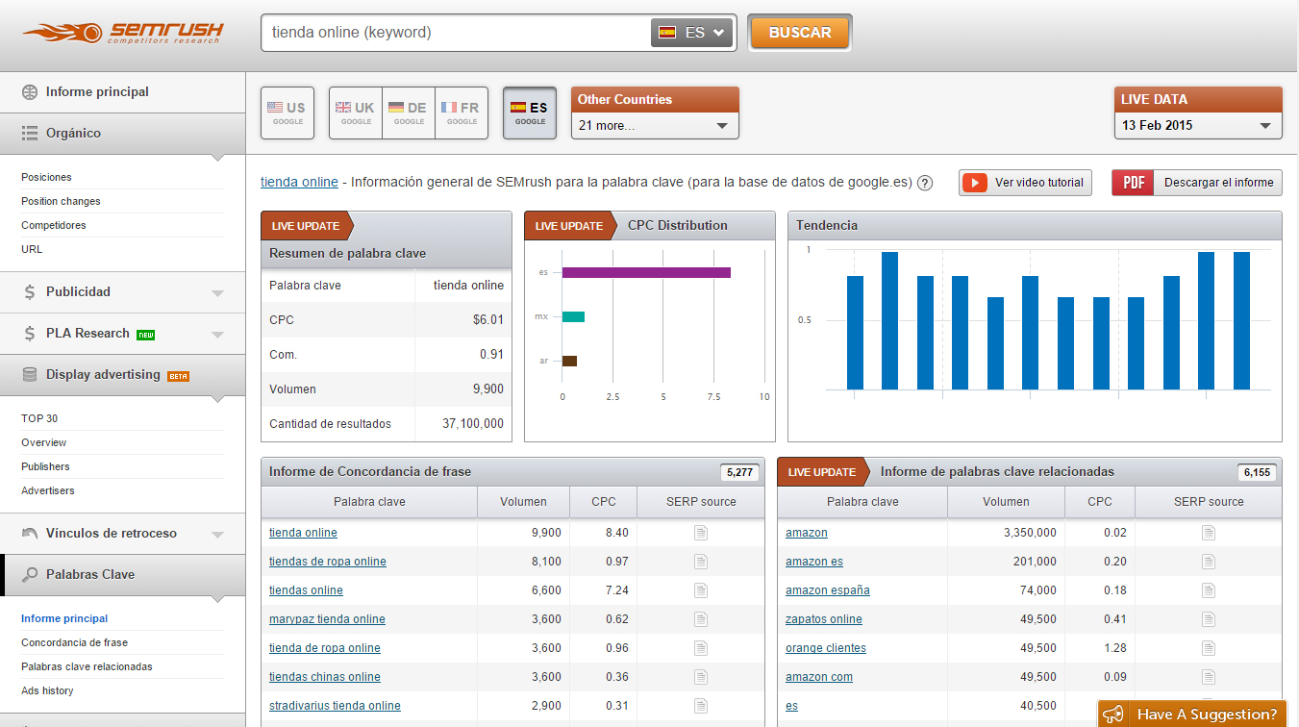Click the megaphone suggestion icon
The height and width of the screenshot is (727, 1299).
point(1113,714)
